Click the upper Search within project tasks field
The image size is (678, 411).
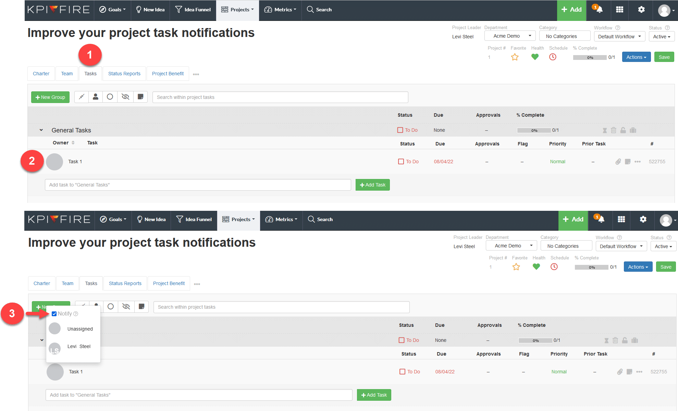[x=280, y=97]
